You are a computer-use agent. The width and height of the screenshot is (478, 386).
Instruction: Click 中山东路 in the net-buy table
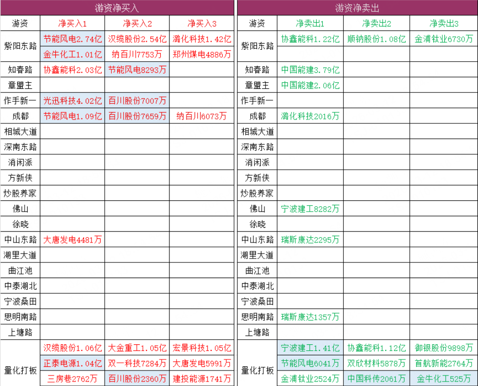(x=20, y=239)
